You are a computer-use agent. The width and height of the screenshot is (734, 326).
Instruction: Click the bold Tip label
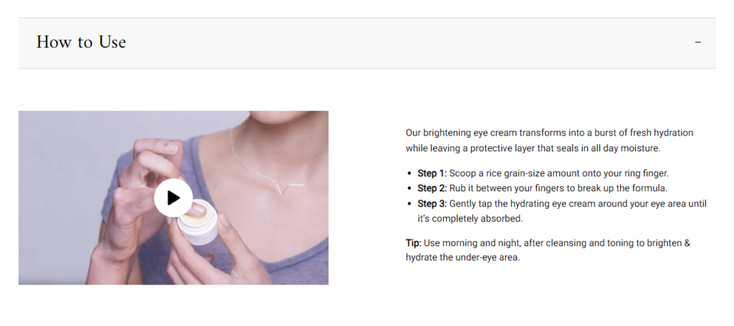[x=414, y=243]
